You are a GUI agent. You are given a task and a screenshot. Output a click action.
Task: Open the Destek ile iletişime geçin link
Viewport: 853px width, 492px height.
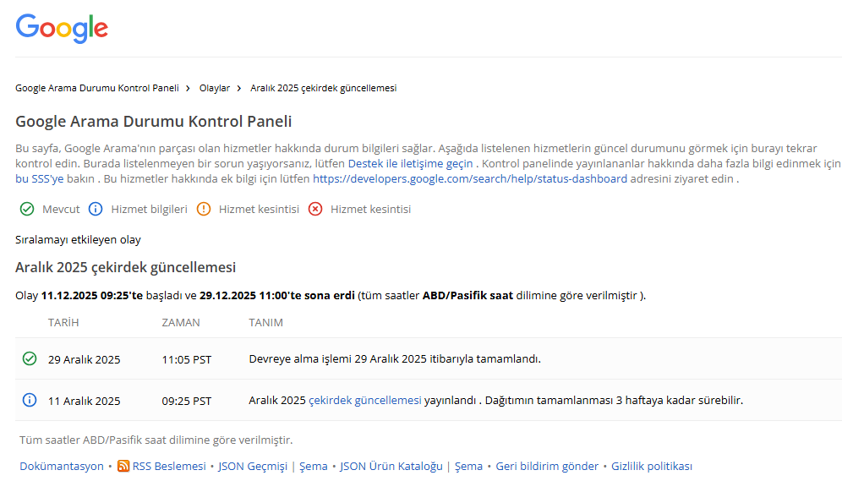[410, 163]
